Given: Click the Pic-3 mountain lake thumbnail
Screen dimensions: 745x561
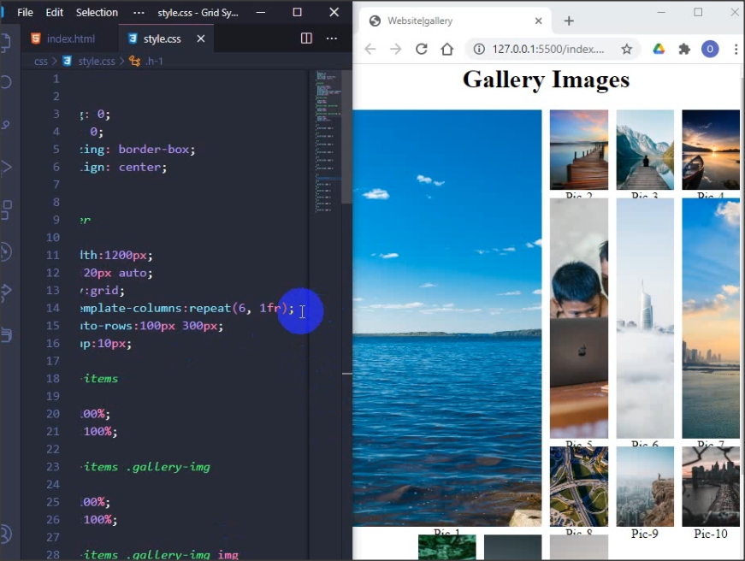Looking at the screenshot, I should pyautogui.click(x=645, y=150).
